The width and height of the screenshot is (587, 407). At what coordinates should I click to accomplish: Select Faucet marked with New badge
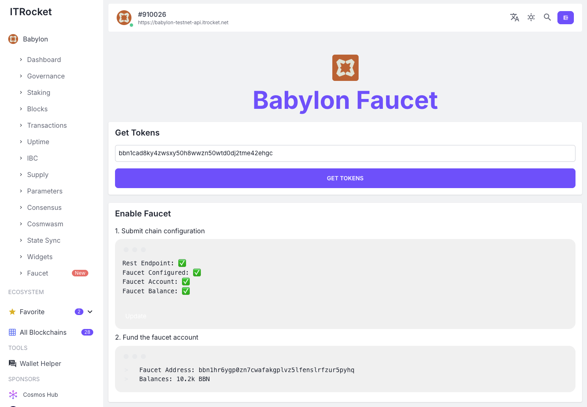click(37, 273)
